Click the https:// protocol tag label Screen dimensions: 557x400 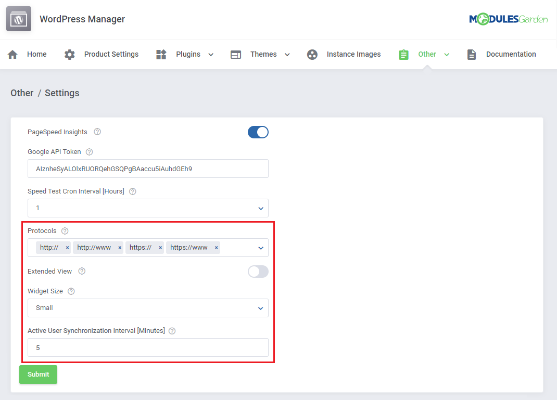[141, 248]
